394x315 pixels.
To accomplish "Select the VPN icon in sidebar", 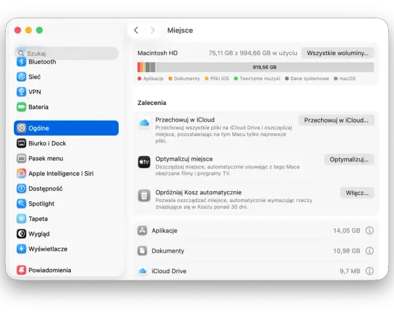I will point(22,92).
